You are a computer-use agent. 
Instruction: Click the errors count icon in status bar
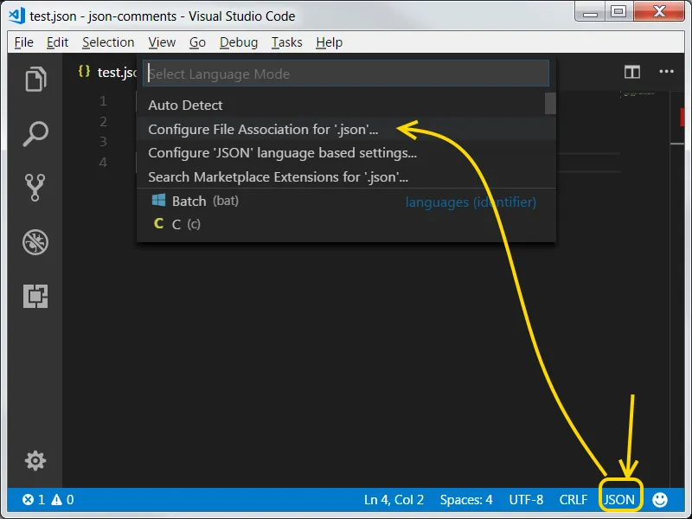[29, 500]
